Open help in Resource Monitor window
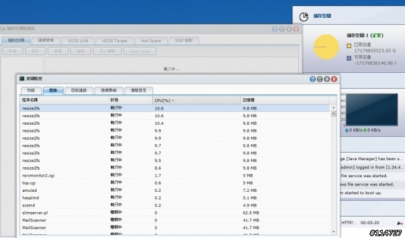The width and height of the screenshot is (405, 238). pyautogui.click(x=313, y=79)
